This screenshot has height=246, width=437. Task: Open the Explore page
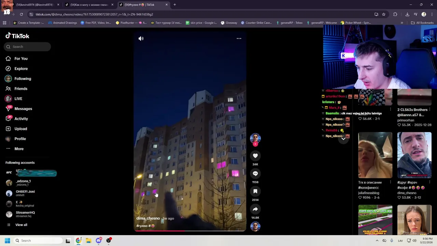point(21,69)
